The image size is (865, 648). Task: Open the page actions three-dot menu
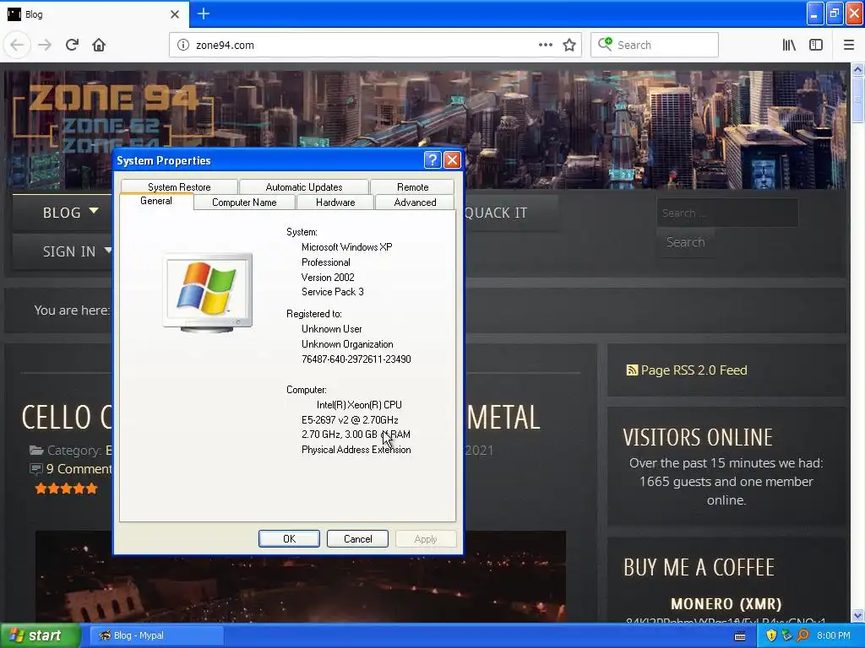(545, 46)
